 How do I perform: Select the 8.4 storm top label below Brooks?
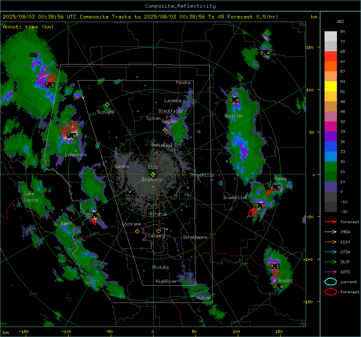pyautogui.click(x=278, y=287)
